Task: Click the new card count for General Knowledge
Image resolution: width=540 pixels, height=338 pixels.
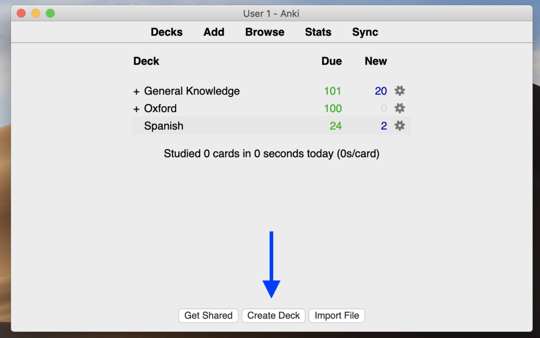Action: 380,91
